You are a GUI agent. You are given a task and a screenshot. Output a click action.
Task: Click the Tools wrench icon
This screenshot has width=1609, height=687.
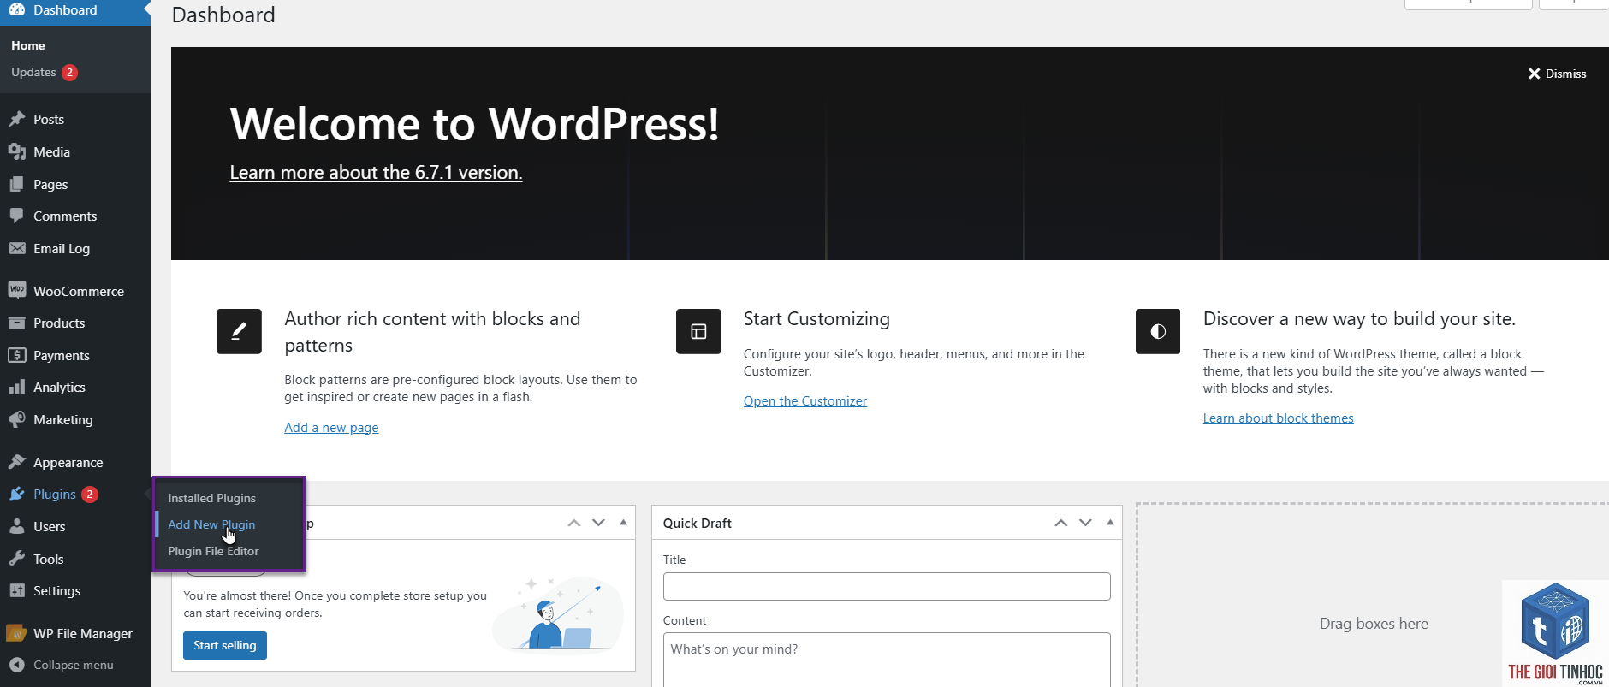[17, 559]
